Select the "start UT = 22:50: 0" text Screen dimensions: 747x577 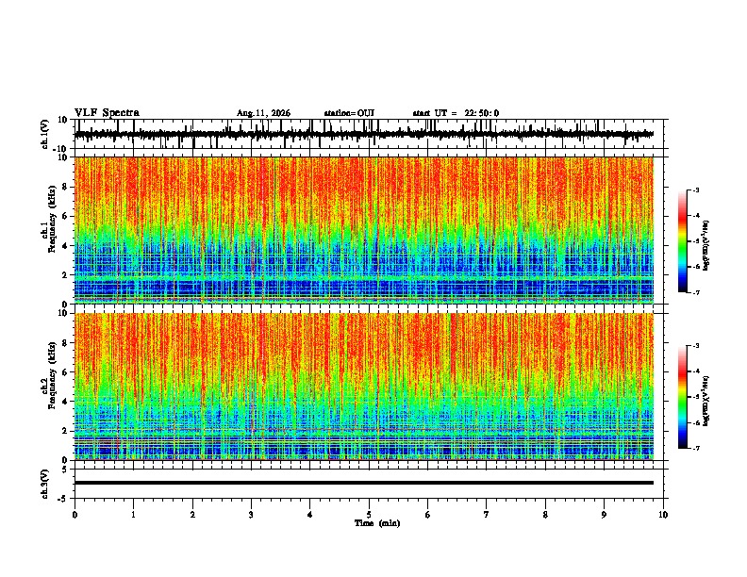coord(456,113)
